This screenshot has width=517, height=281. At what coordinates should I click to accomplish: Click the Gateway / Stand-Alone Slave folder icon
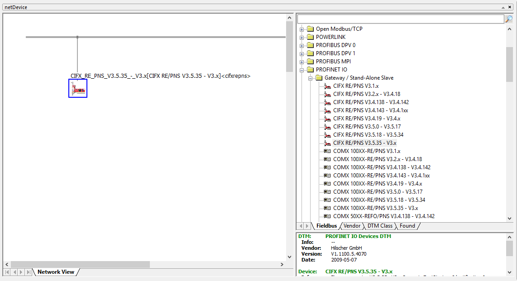tap(319, 78)
